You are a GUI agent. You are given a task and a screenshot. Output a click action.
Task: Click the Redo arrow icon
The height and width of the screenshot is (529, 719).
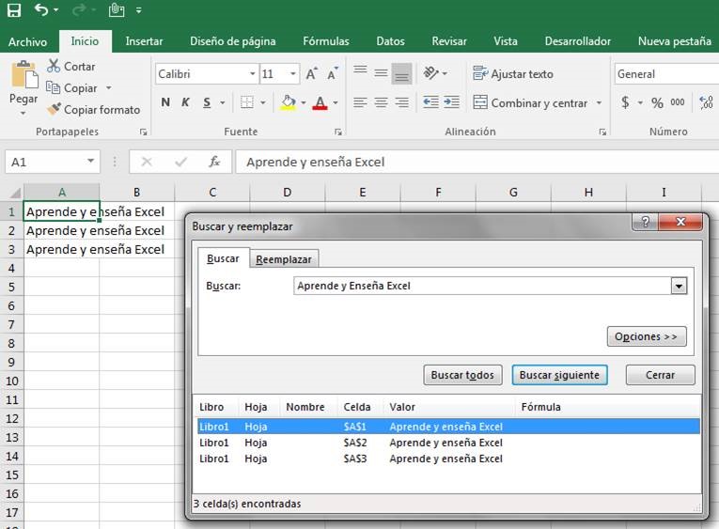[x=79, y=9]
